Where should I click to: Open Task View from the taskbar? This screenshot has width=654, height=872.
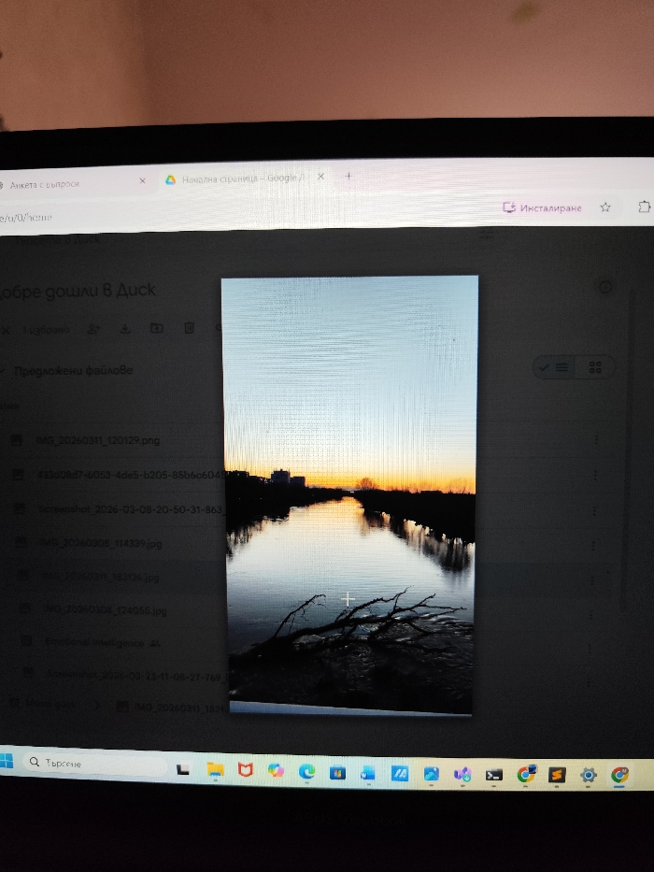pos(183,769)
